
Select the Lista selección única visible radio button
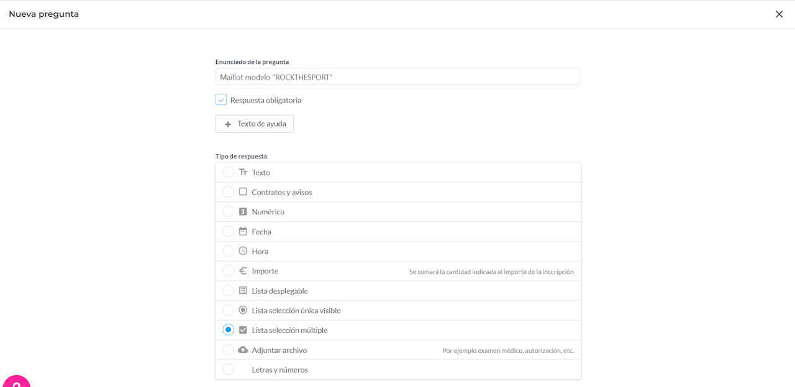point(229,310)
